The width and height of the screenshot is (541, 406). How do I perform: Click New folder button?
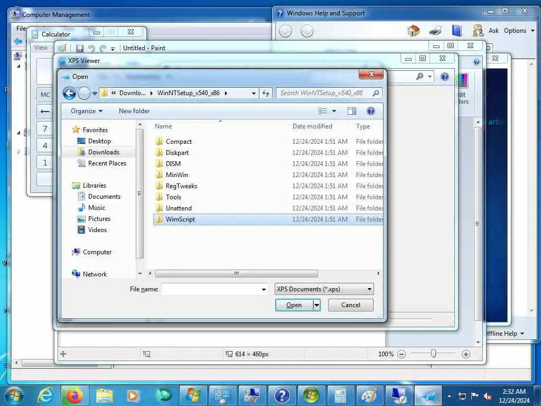click(134, 111)
